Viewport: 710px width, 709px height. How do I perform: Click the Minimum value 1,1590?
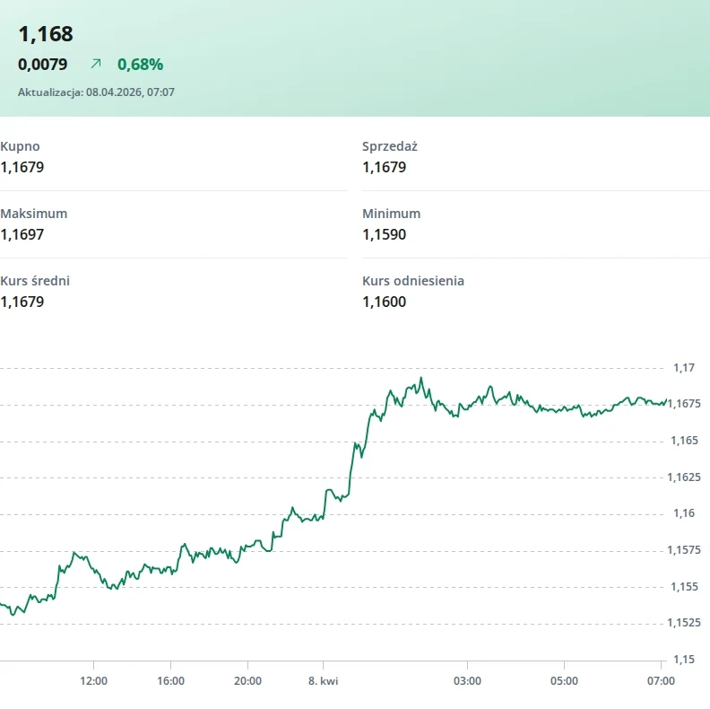click(x=384, y=234)
